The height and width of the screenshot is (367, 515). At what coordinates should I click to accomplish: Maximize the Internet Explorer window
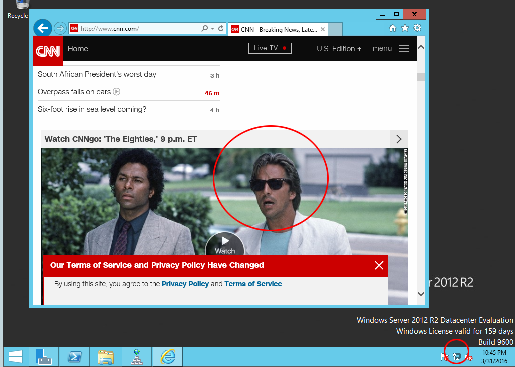396,14
